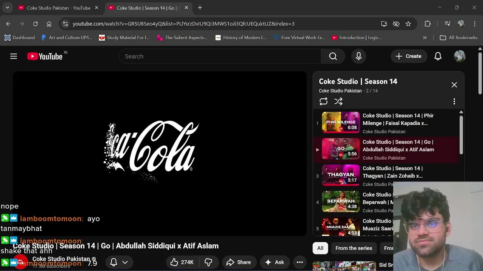This screenshot has width=483, height=271.
Task: Select Go Abdullah Siddiqui playlist thumbnail
Action: [341, 149]
